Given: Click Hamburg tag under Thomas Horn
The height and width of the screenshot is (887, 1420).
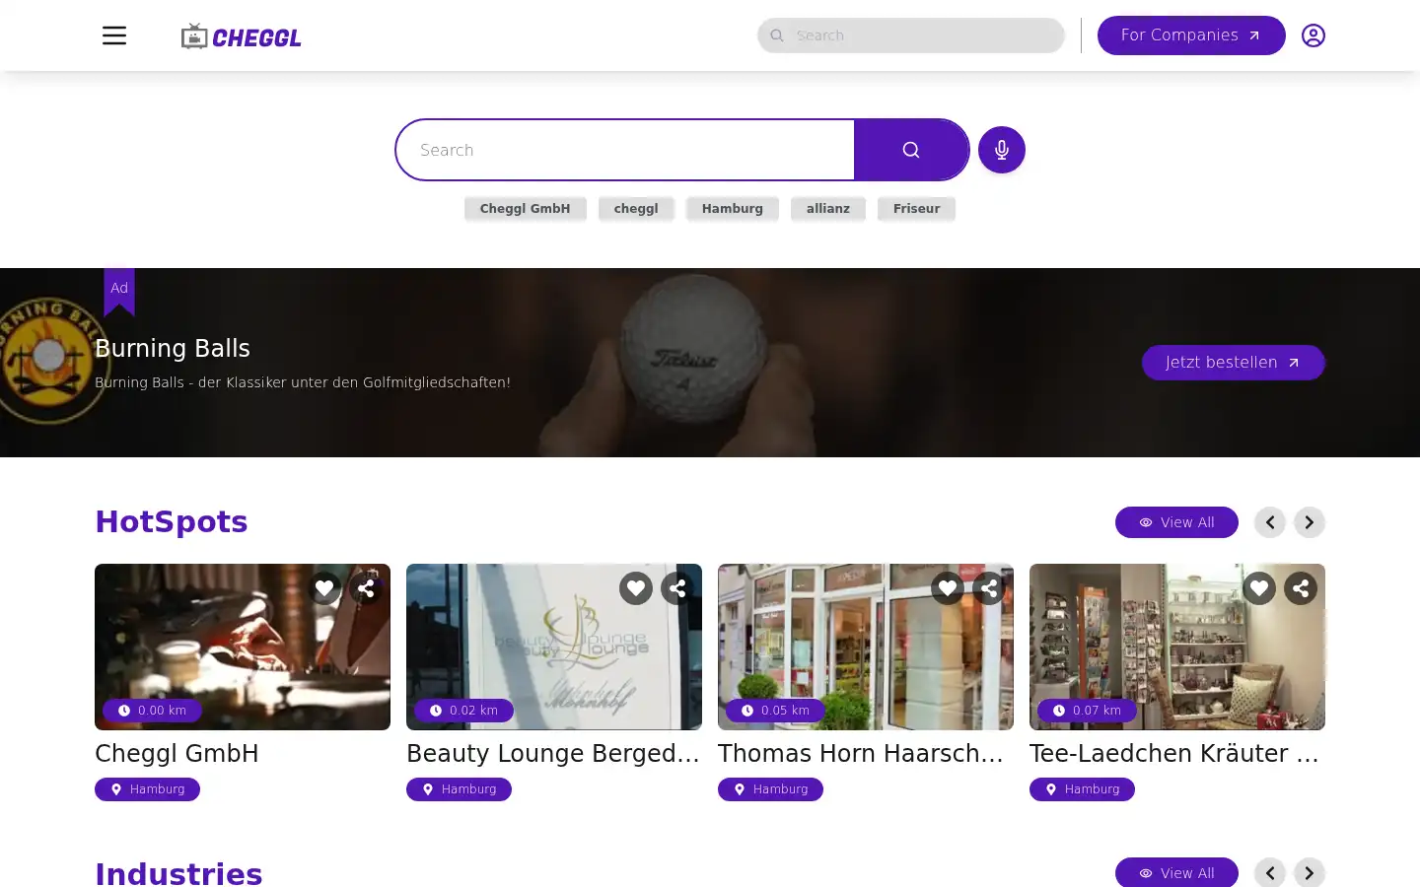Looking at the screenshot, I should tap(770, 789).
